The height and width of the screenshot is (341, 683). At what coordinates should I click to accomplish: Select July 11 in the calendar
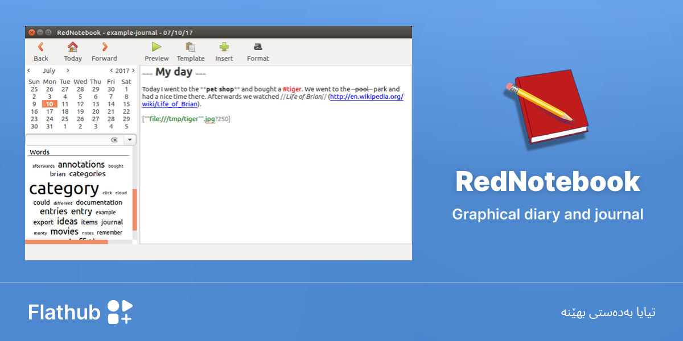[65, 104]
